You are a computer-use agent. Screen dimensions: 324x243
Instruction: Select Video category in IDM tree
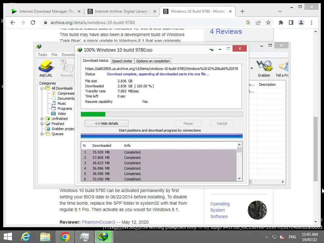(x=62, y=114)
